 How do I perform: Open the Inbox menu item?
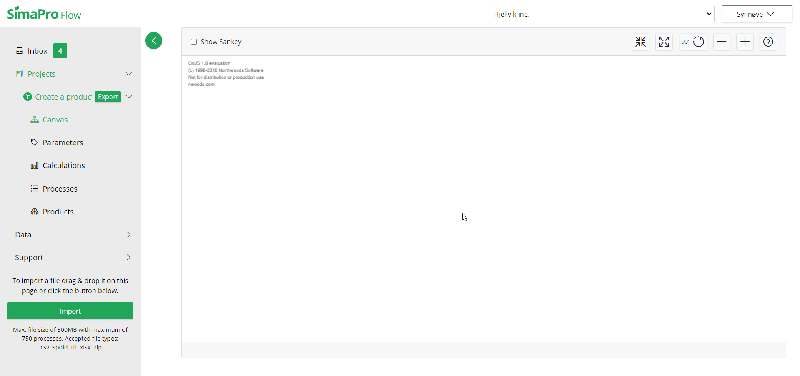click(x=37, y=51)
